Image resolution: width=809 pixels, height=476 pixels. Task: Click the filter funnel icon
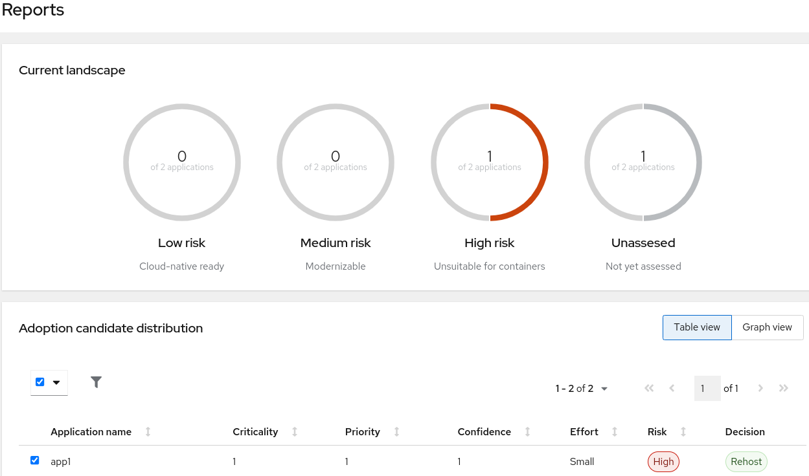point(97,382)
